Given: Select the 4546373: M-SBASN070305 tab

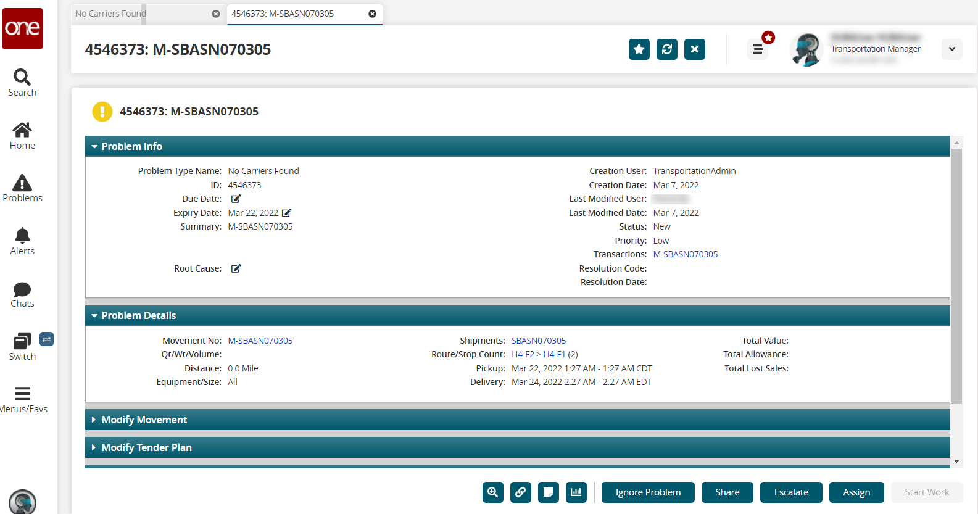Looking at the screenshot, I should point(283,14).
